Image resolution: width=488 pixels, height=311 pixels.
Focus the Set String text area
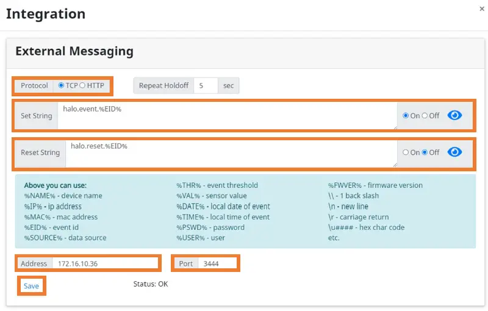click(226, 115)
